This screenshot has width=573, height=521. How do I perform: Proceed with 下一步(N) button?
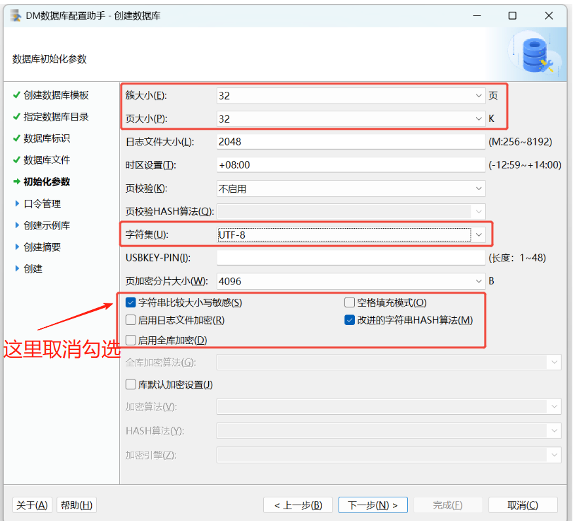click(373, 505)
